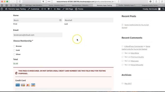Click the updates counter showing 6

tap(44, 9)
